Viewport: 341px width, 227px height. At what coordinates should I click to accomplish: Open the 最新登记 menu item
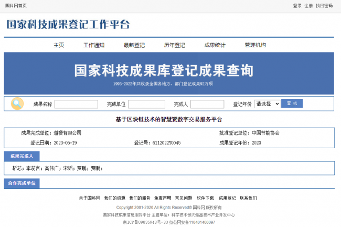pyautogui.click(x=134, y=45)
